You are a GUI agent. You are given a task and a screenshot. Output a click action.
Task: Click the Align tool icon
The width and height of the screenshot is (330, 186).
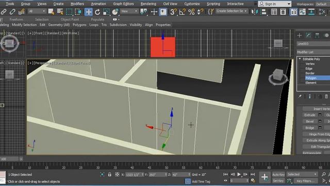[263, 12]
